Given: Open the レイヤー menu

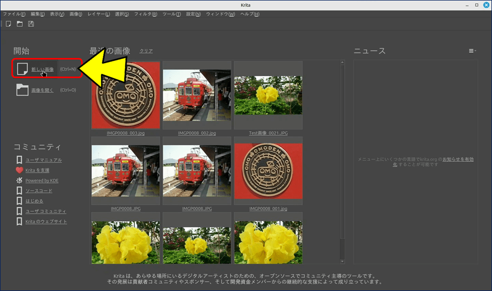Looking at the screenshot, I should 98,14.
